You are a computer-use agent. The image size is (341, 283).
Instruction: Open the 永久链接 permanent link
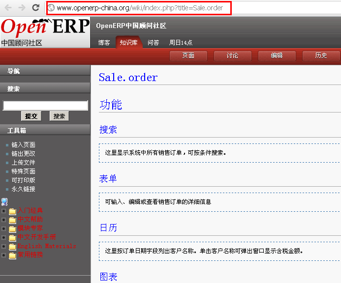24,189
